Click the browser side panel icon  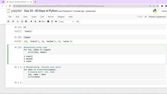click(166, 6)
